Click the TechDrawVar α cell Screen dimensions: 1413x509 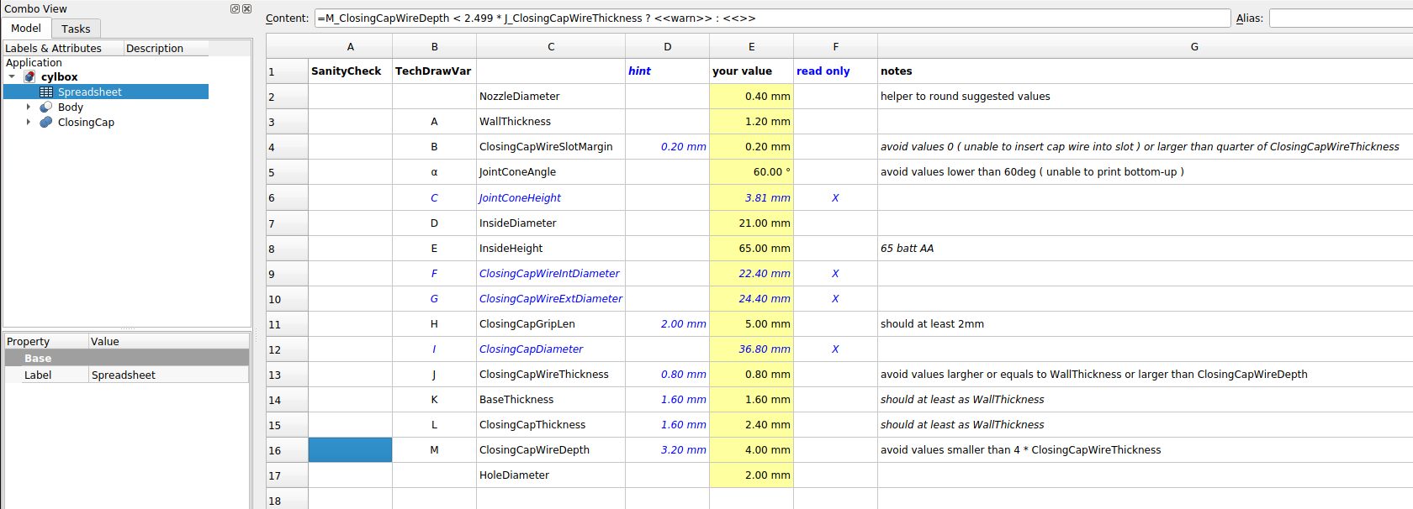[x=434, y=172]
